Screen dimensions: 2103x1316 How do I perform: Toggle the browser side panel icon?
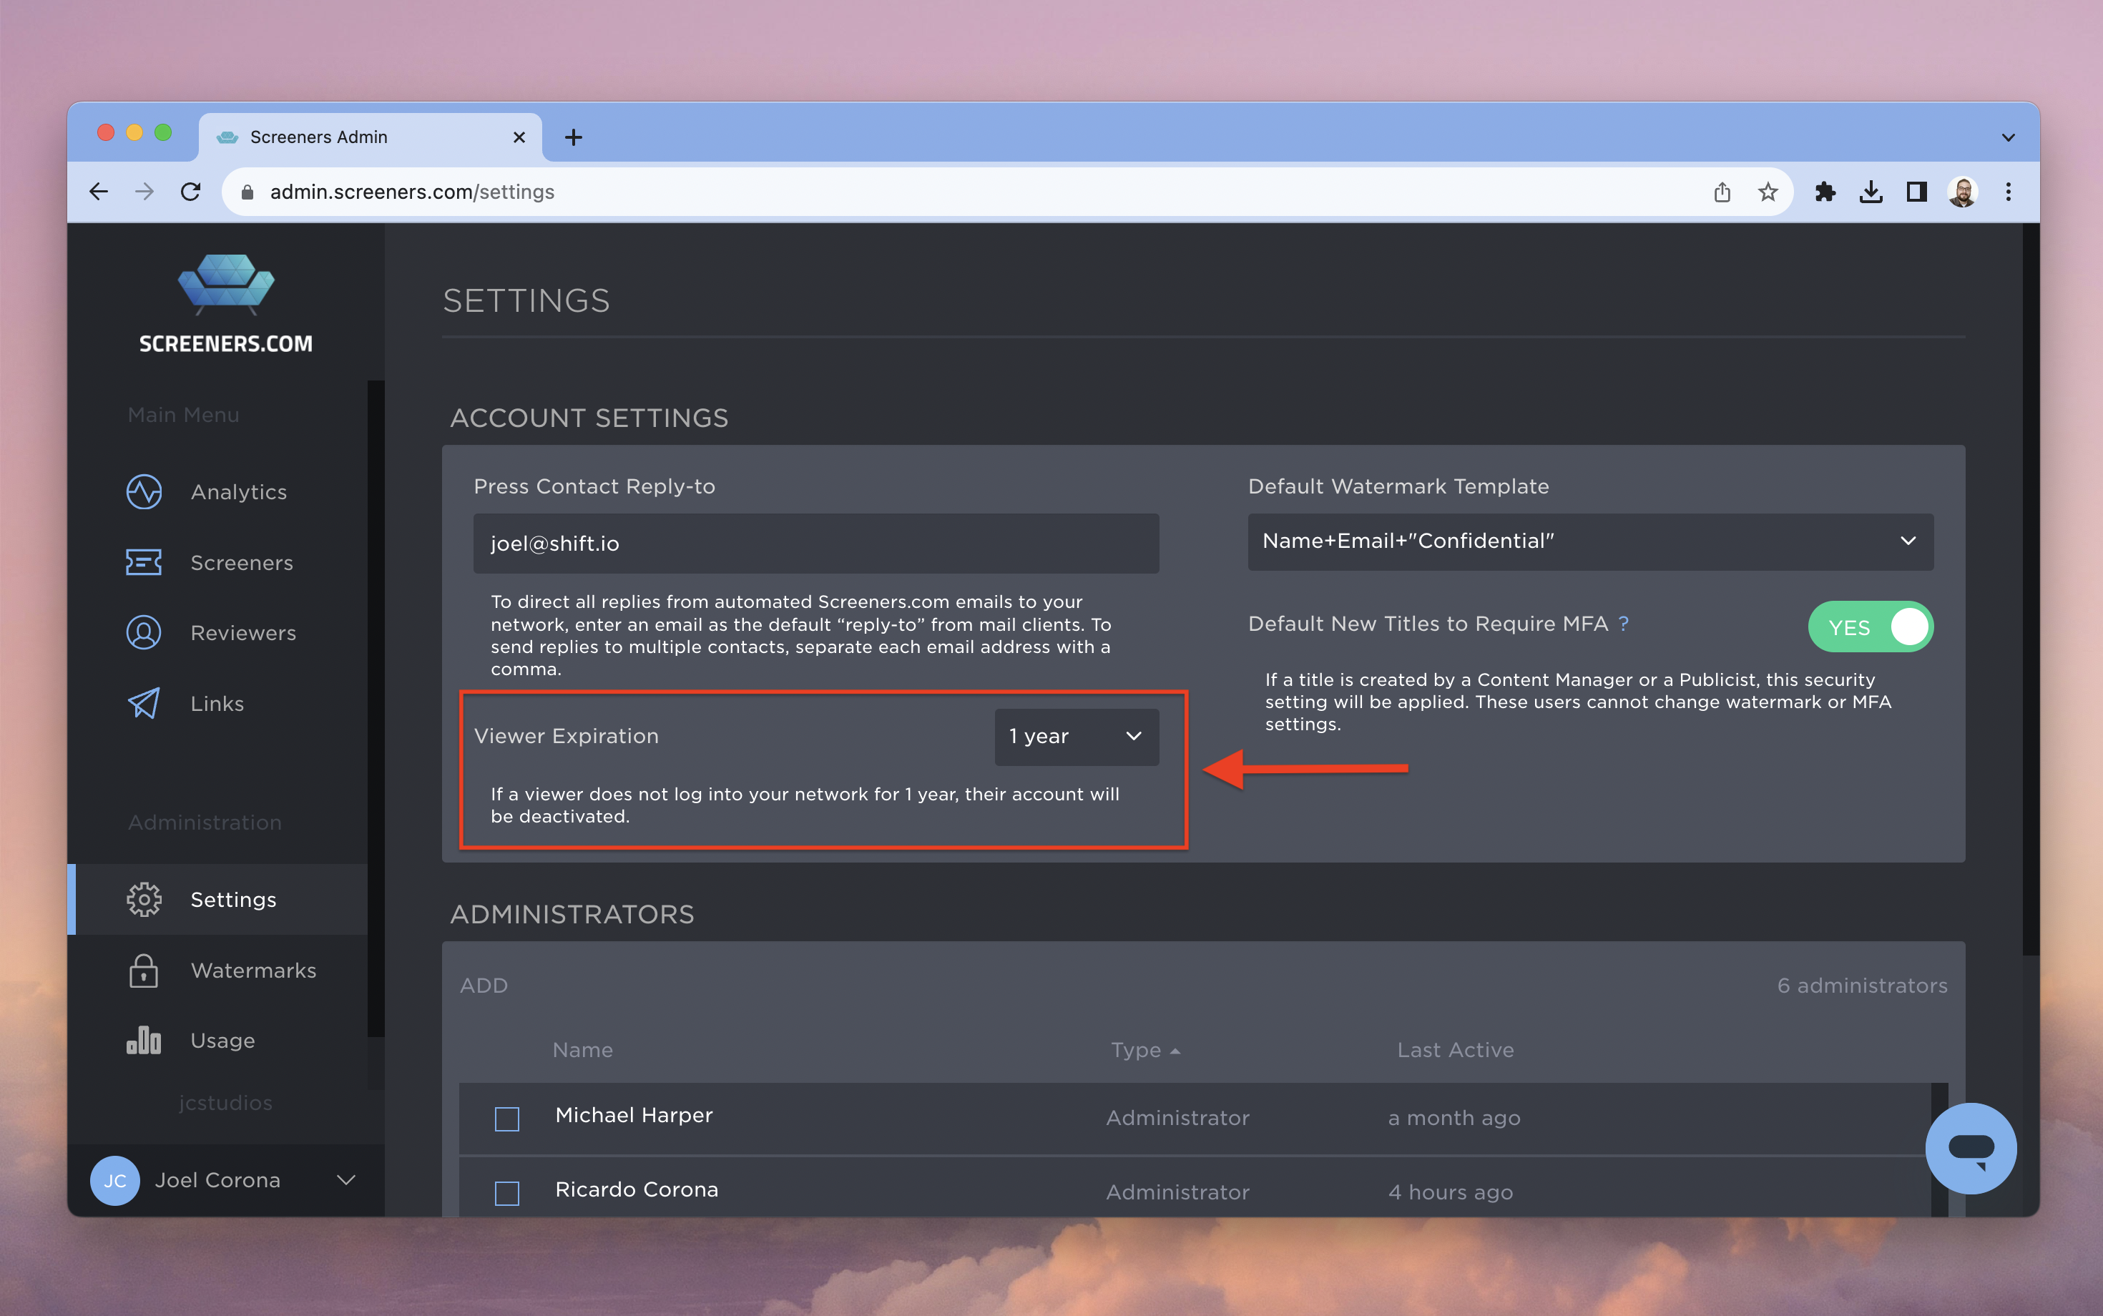tap(1917, 192)
